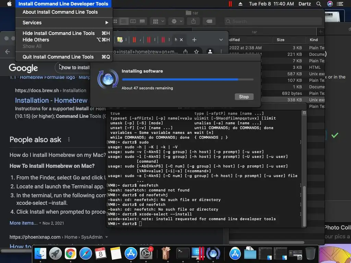Open People also ask options dots
This screenshot has height=263, width=351.
click(69, 140)
